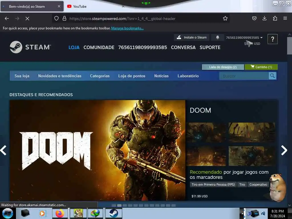This screenshot has width=292, height=219.
Task: Click the Buscar search field
Action: (x=244, y=76)
